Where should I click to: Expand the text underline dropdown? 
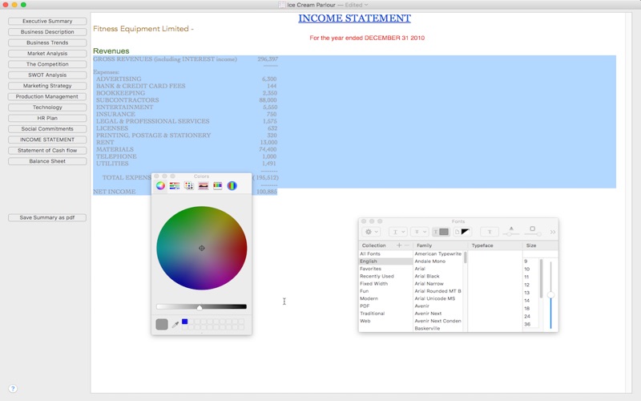point(398,232)
